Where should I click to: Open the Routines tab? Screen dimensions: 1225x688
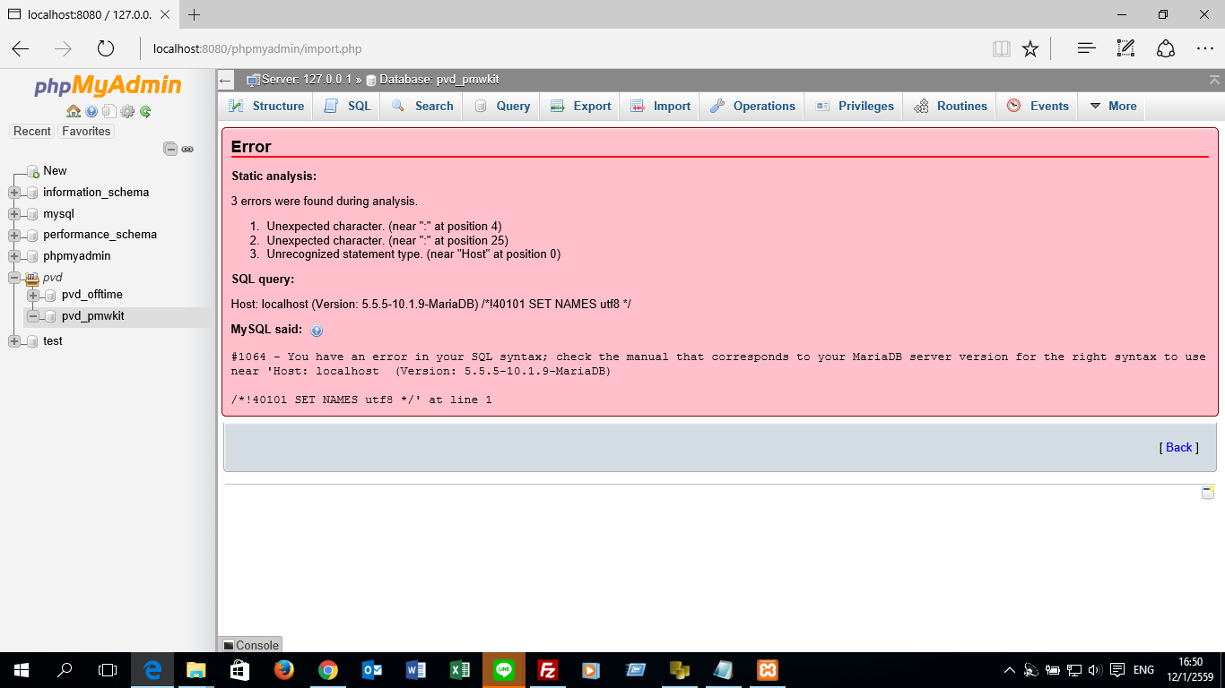[x=951, y=106]
